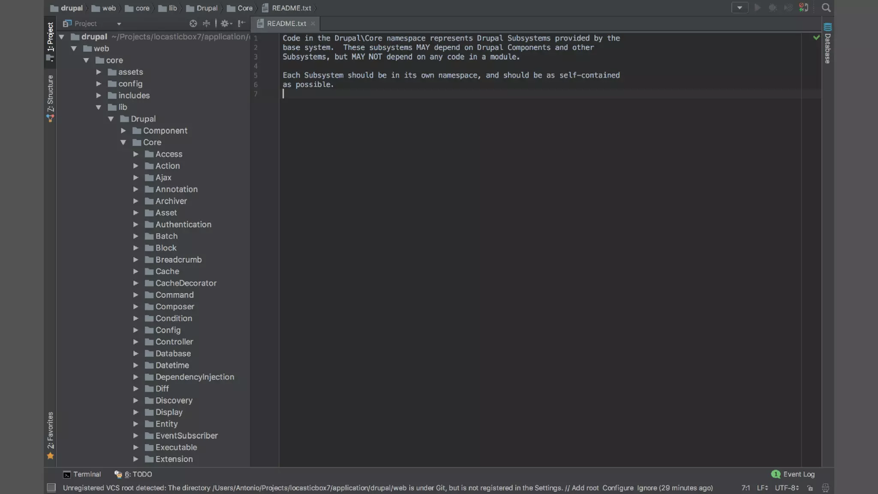Open the run configuration dropdown

pyautogui.click(x=740, y=8)
